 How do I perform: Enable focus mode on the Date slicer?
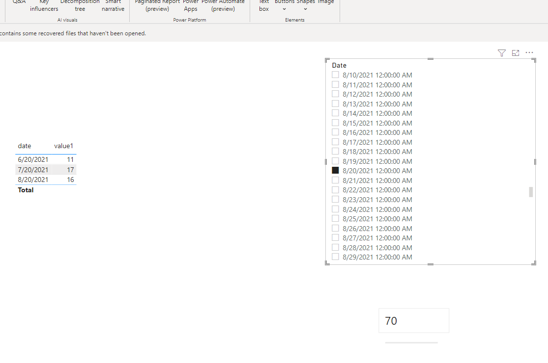(x=516, y=53)
